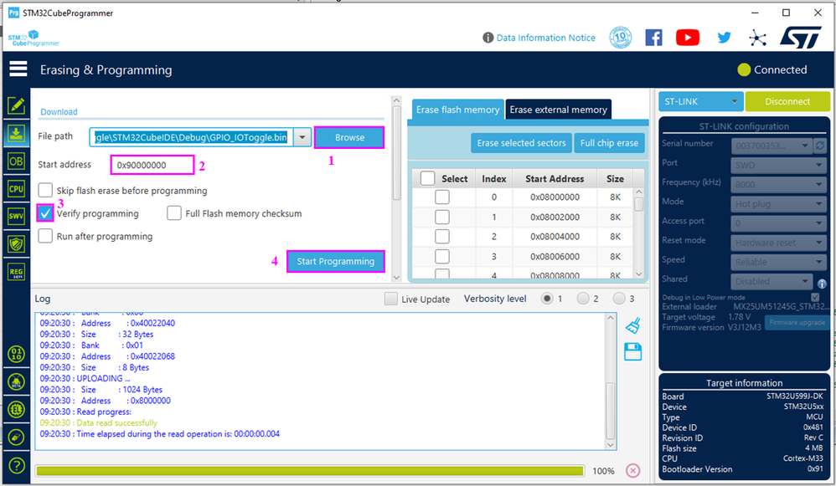Open Erasing & Programming download icon

pyautogui.click(x=16, y=134)
